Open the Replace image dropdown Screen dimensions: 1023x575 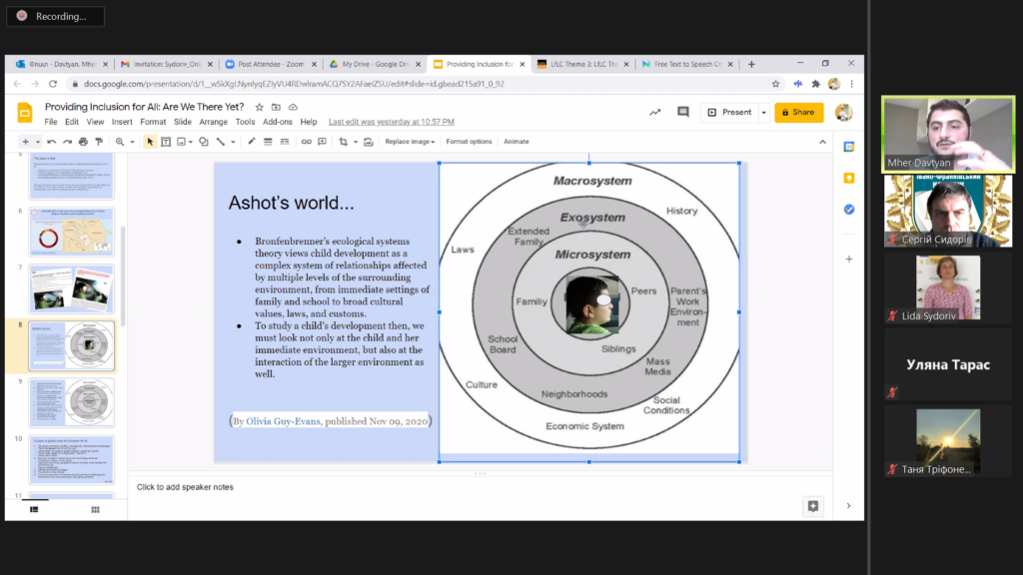click(x=410, y=142)
